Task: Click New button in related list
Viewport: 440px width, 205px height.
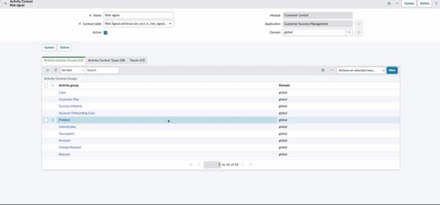Action: point(392,70)
